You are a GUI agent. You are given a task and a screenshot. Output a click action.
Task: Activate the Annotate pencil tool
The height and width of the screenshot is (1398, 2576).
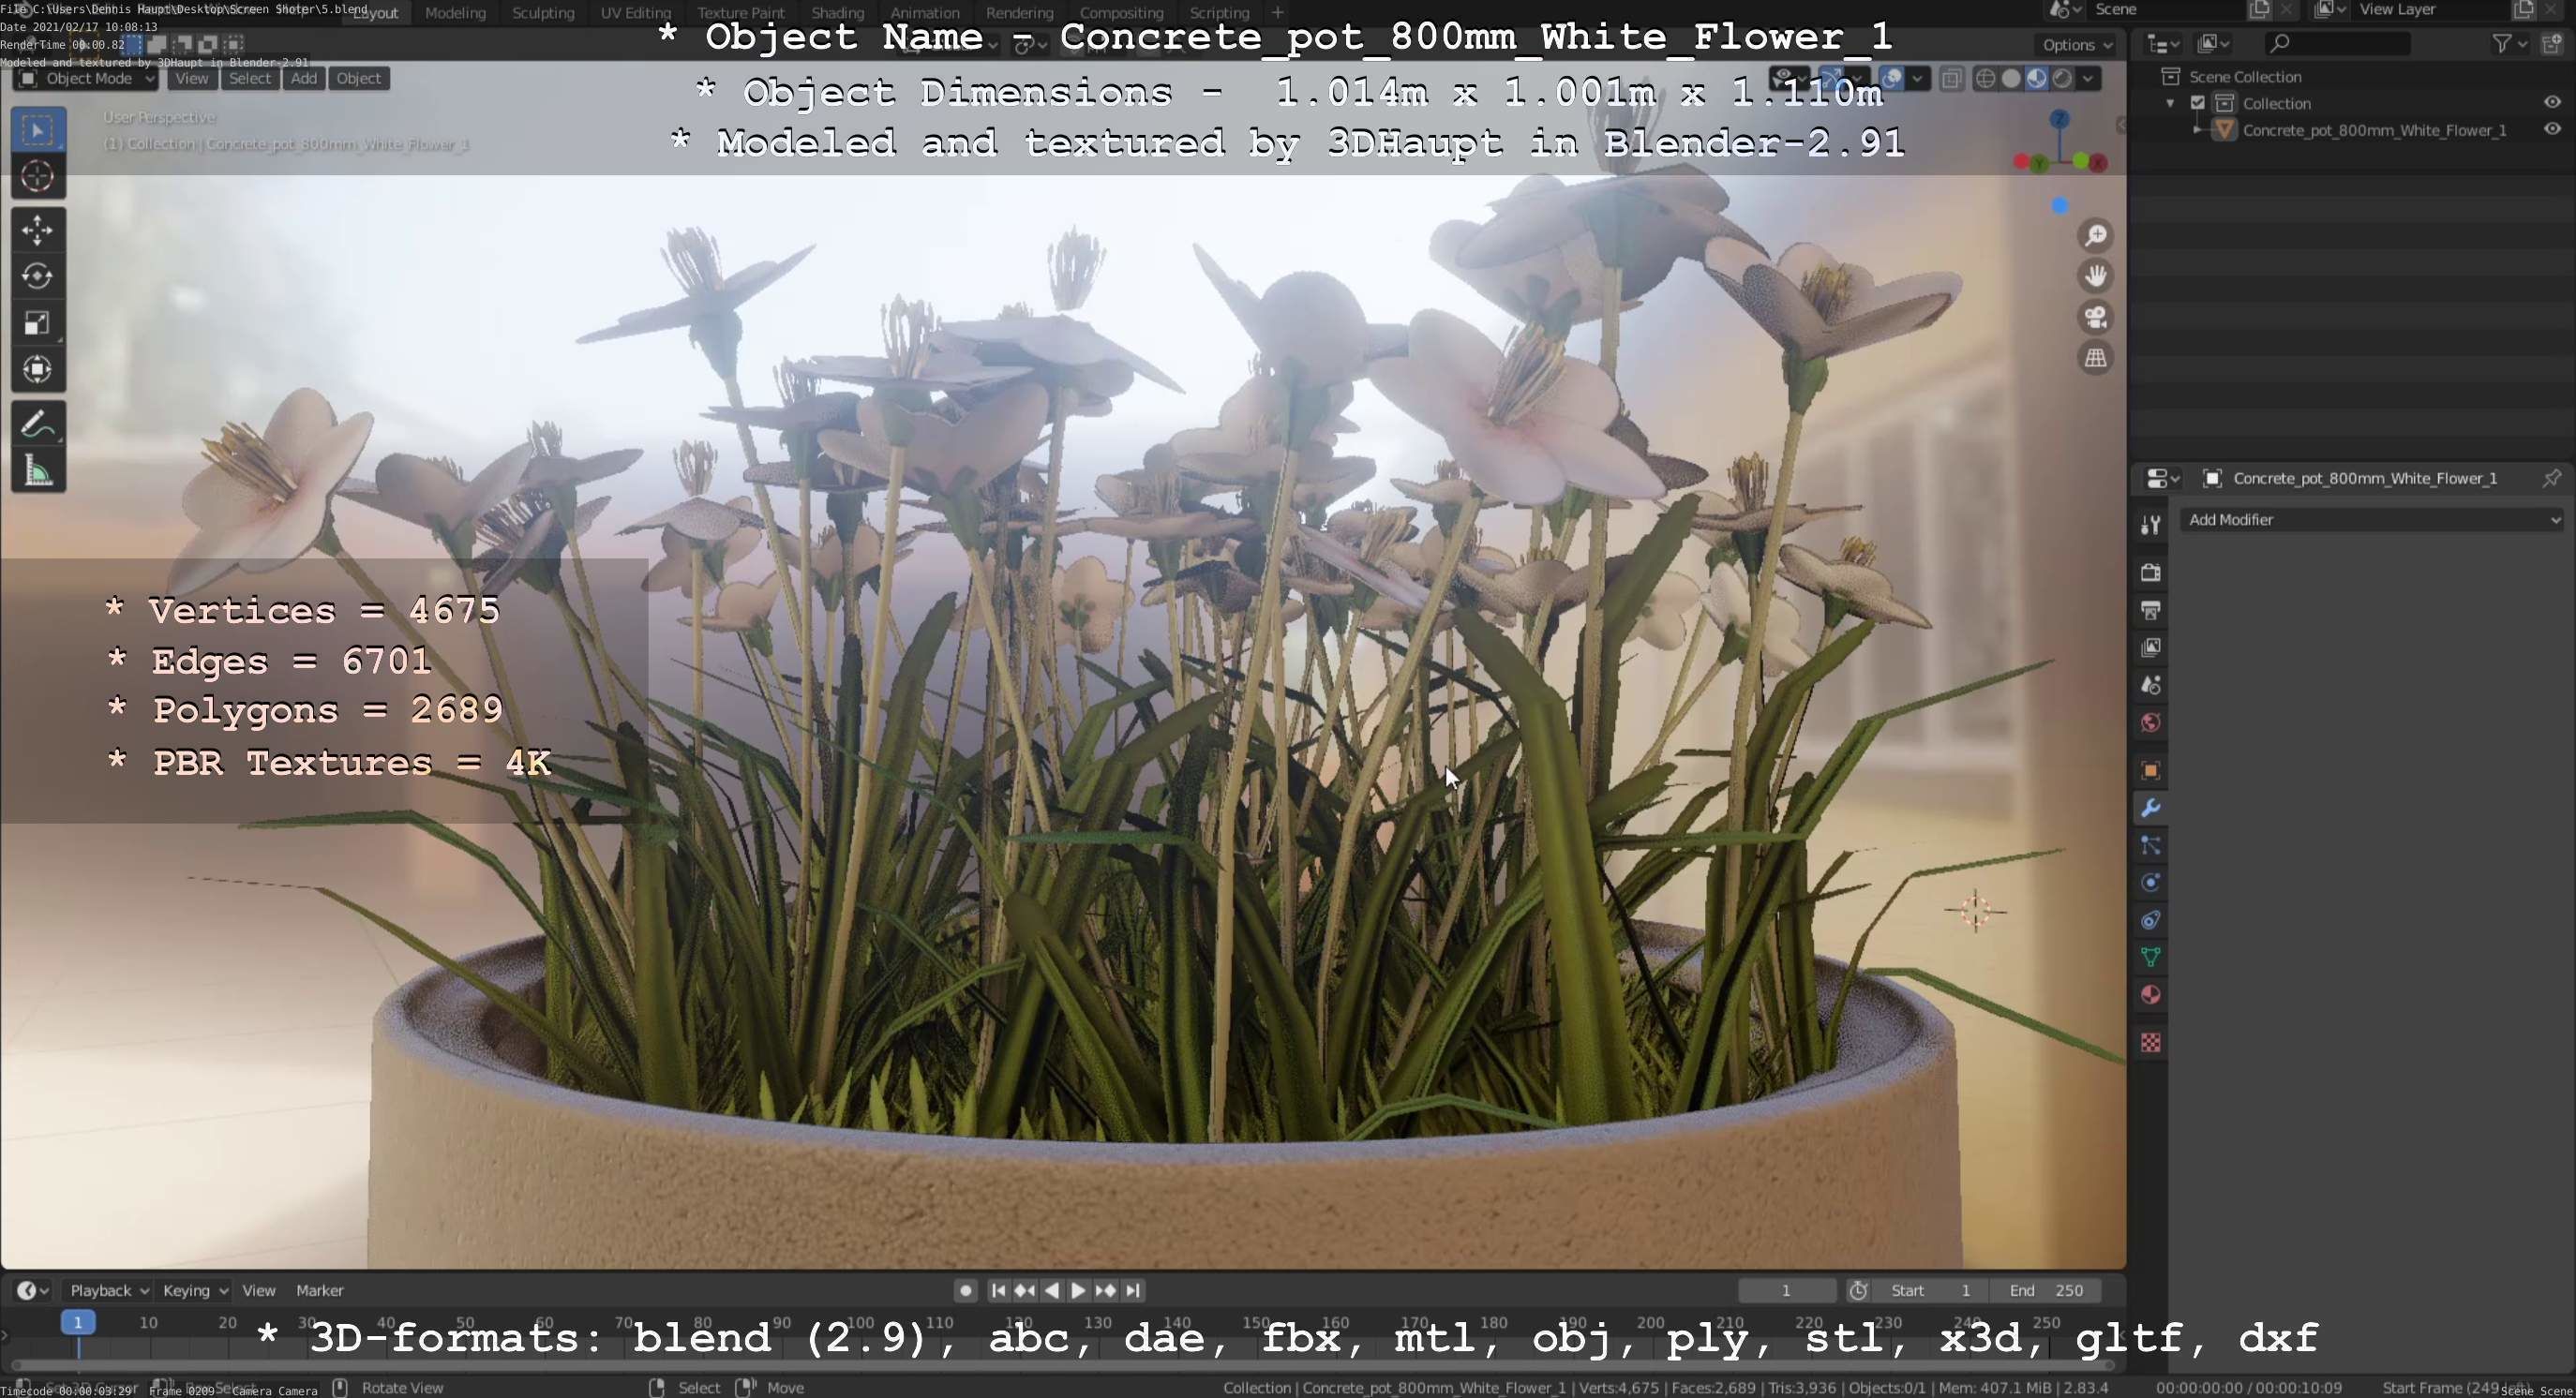(x=38, y=424)
